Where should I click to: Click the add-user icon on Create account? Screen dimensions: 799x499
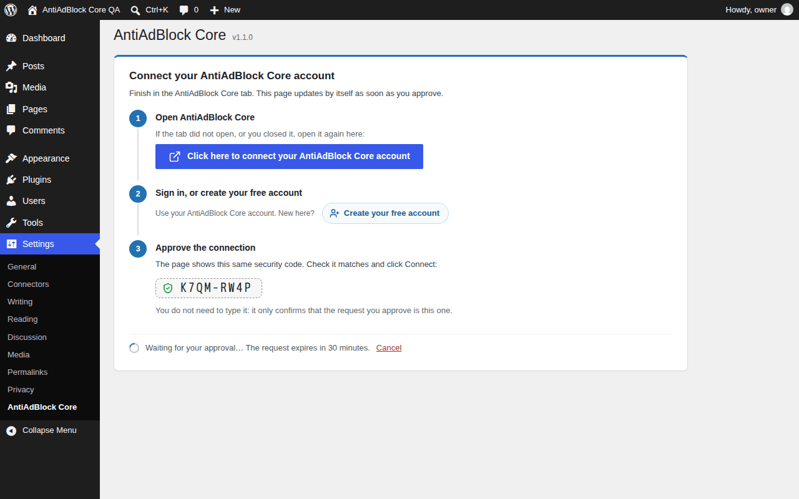pos(335,213)
